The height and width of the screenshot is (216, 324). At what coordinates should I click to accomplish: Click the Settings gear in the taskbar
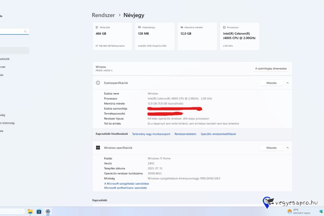pyautogui.click(x=48, y=211)
